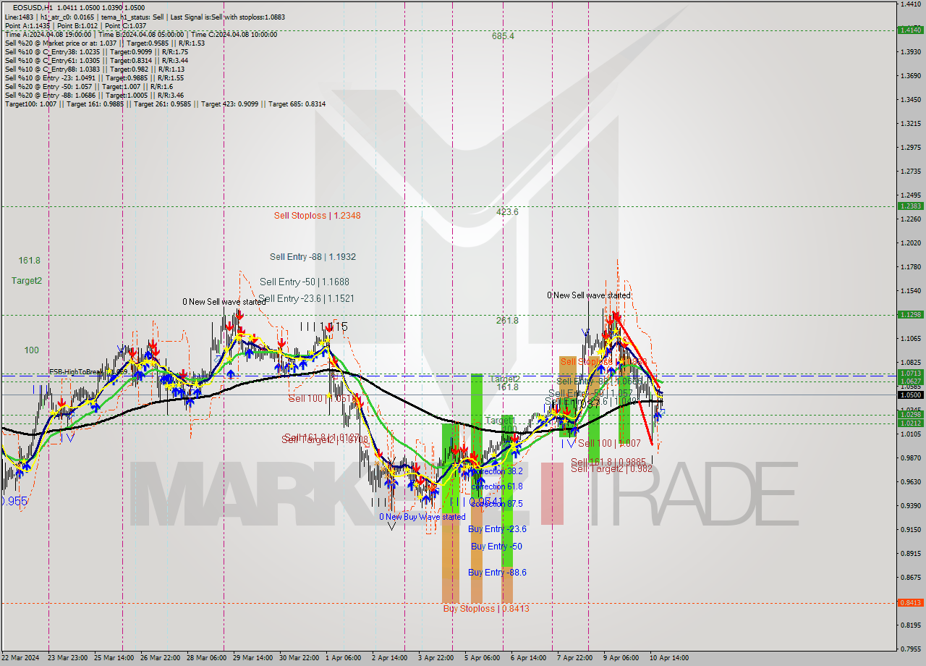The height and width of the screenshot is (666, 926).
Task: Select the 'Sell Entry -88 | 1.1932' label
Action: (x=313, y=256)
